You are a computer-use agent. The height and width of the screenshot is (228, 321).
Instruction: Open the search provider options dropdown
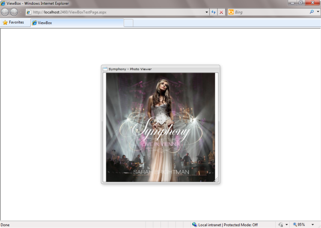coord(318,12)
